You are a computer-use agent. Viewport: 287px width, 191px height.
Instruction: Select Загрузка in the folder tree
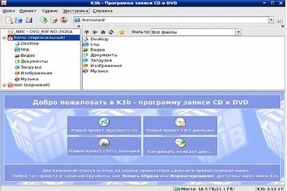[31, 67]
